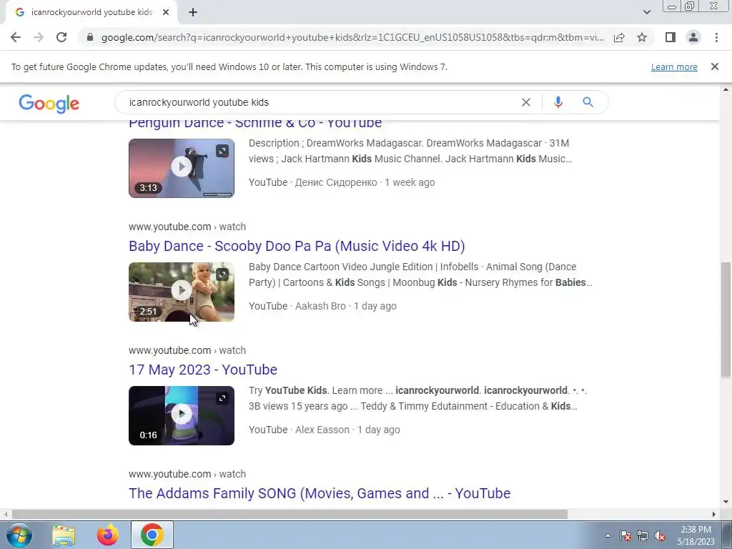This screenshot has height=549, width=732.
Task: Open the Windows Start menu
Action: click(19, 535)
